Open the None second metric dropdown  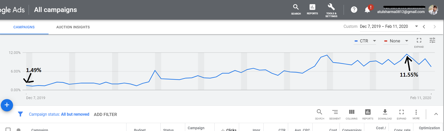[x=396, y=41]
